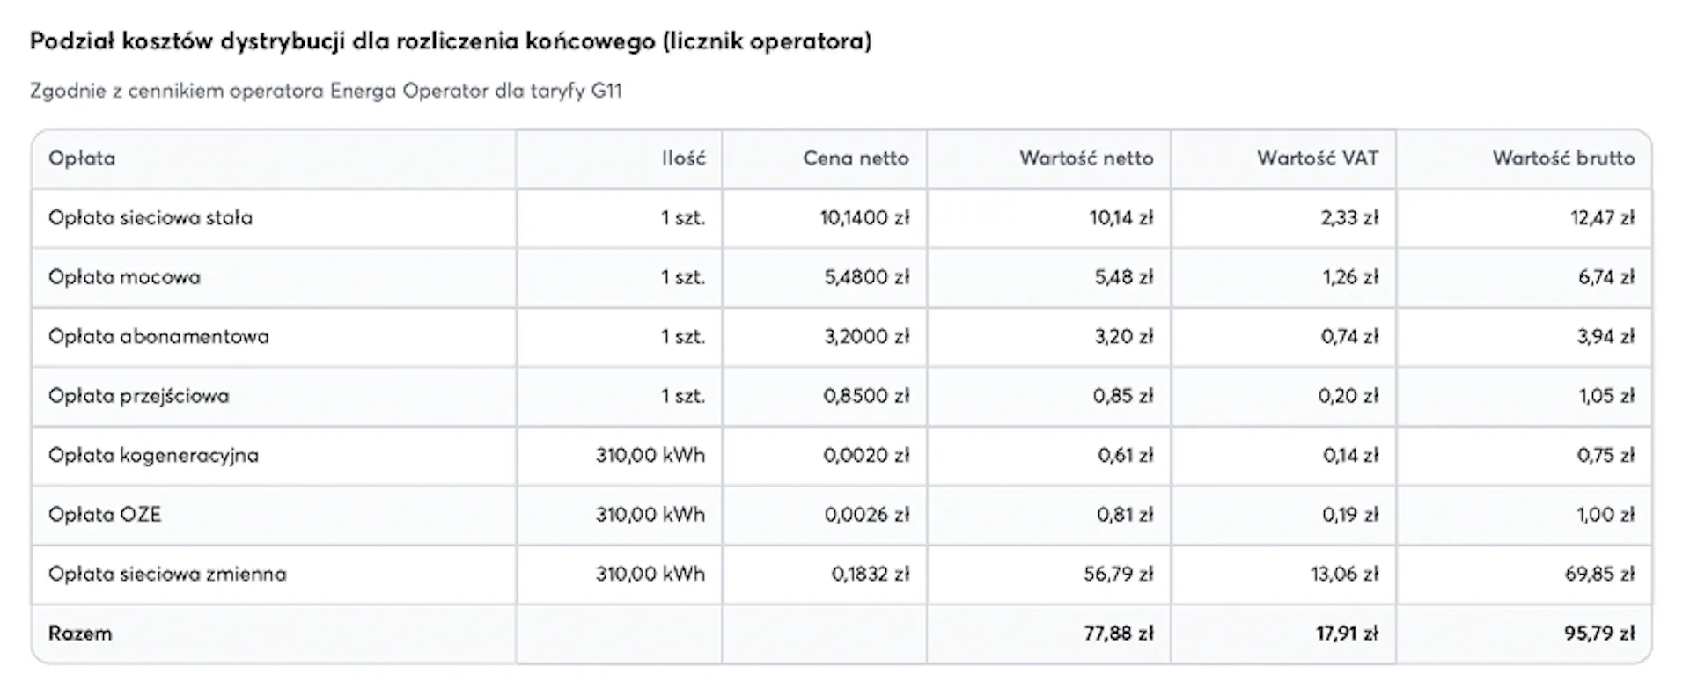Click the "Wartość netto" column header
Image resolution: width=1690 pixels, height=696 pixels.
(1086, 158)
